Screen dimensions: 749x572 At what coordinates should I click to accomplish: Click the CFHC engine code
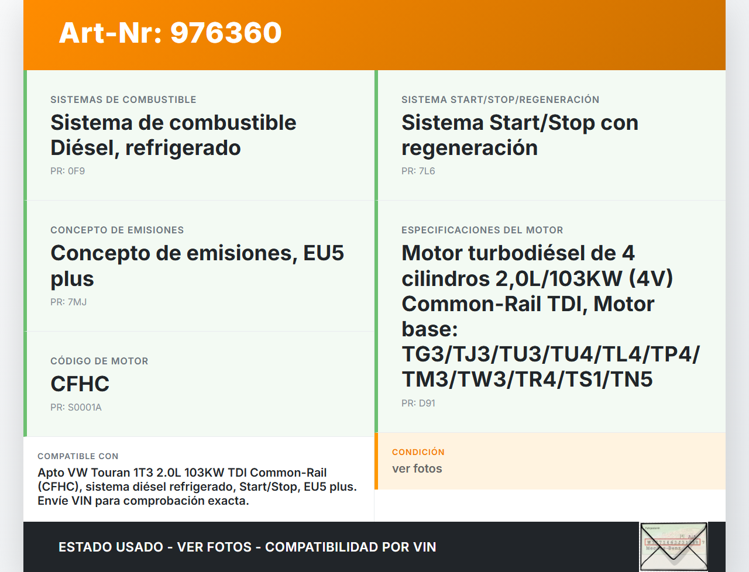(x=80, y=384)
